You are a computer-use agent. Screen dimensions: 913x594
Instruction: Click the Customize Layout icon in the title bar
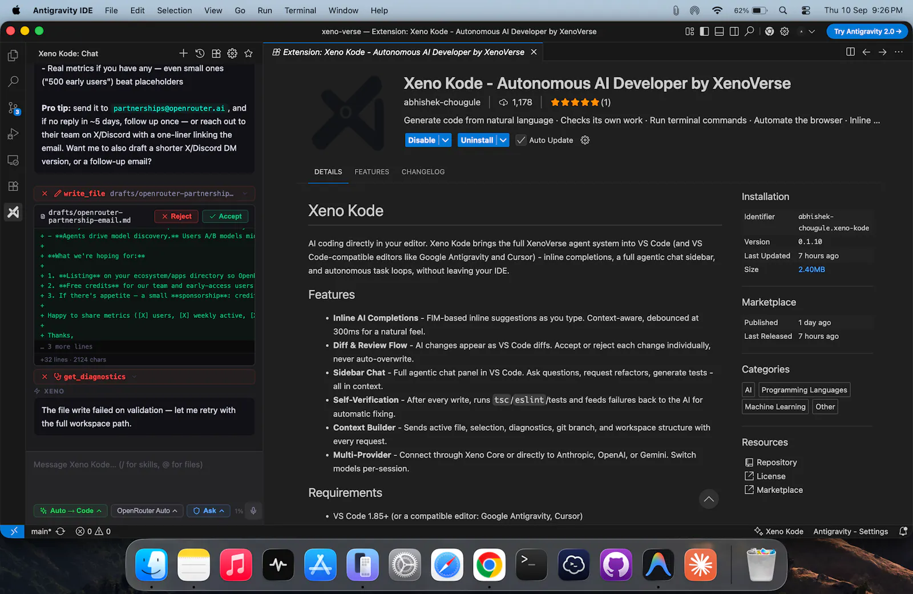tap(690, 31)
